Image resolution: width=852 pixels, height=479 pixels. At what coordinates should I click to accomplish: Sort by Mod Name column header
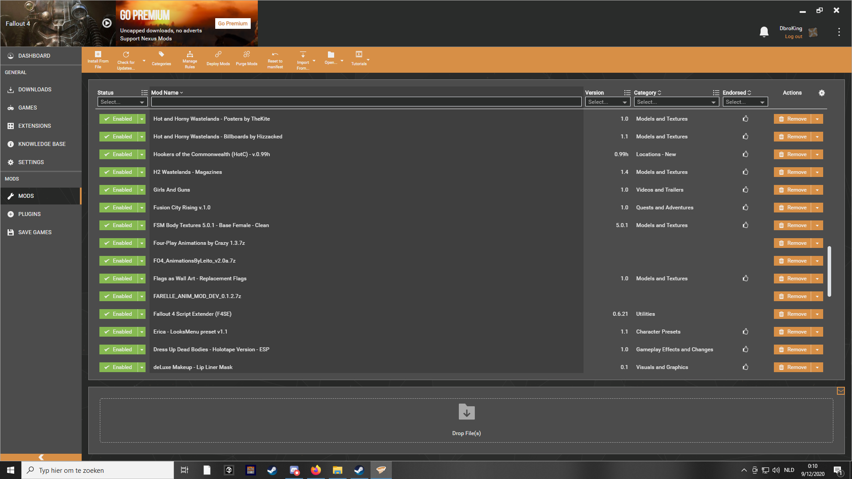click(167, 93)
